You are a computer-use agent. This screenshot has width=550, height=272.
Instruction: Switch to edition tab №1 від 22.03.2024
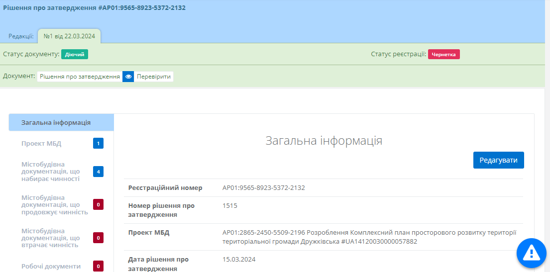pos(69,36)
